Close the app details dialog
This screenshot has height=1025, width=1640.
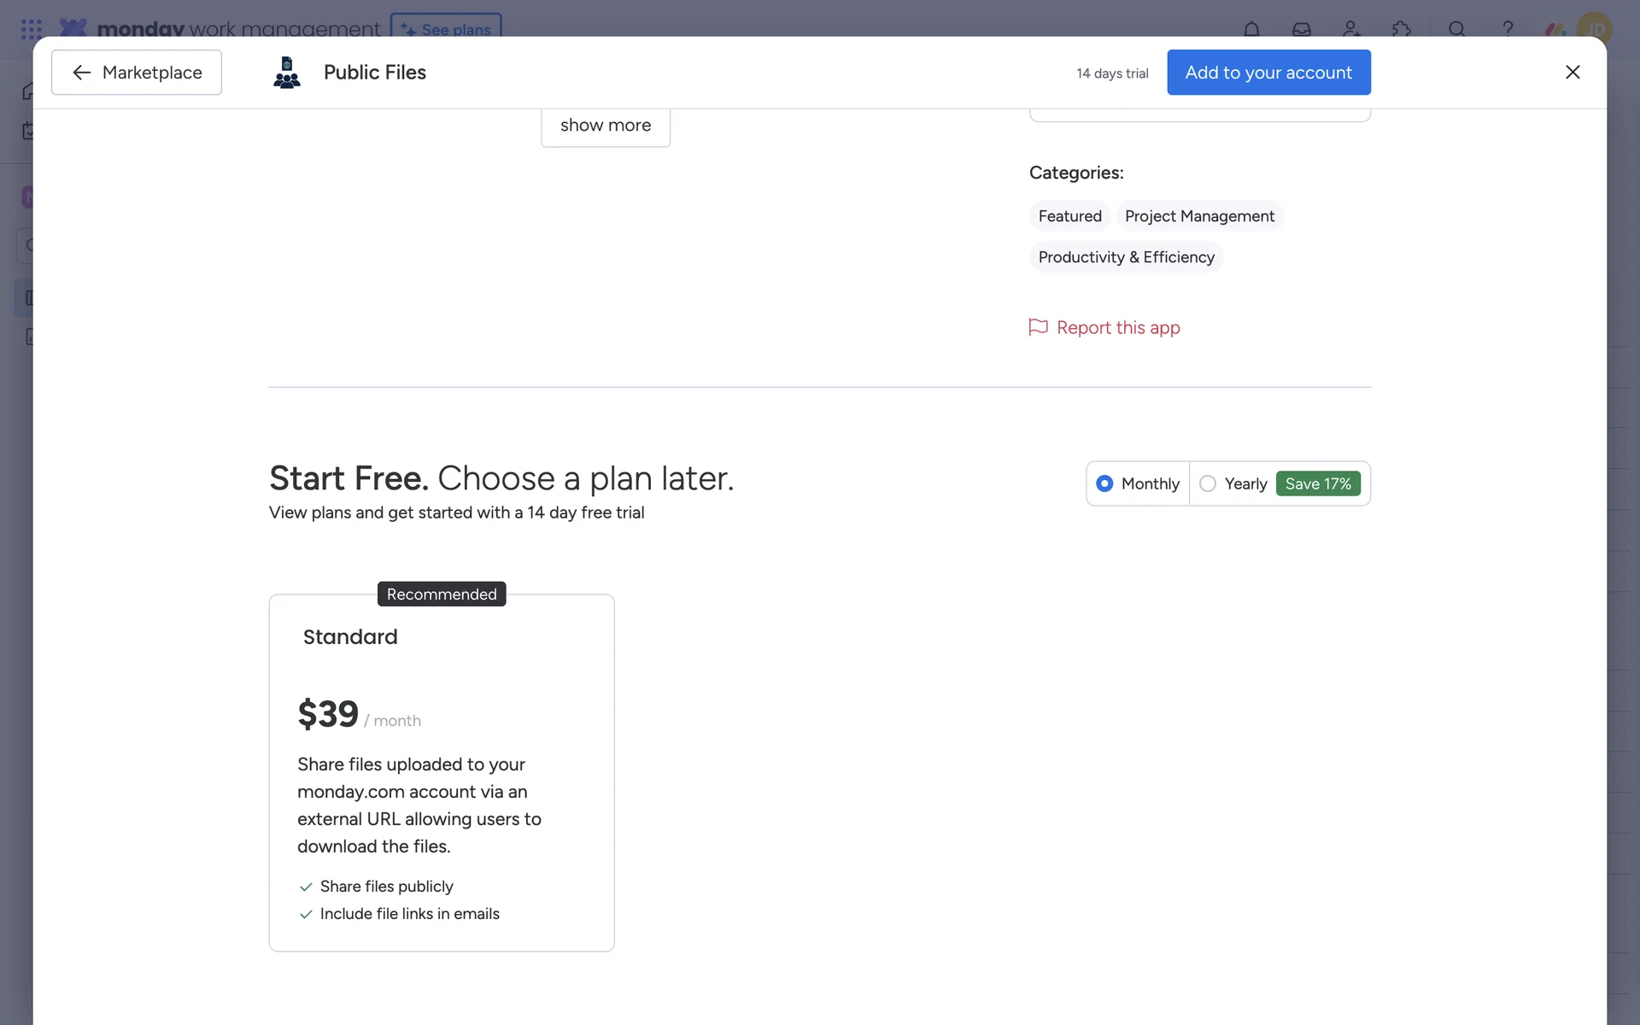click(1573, 73)
